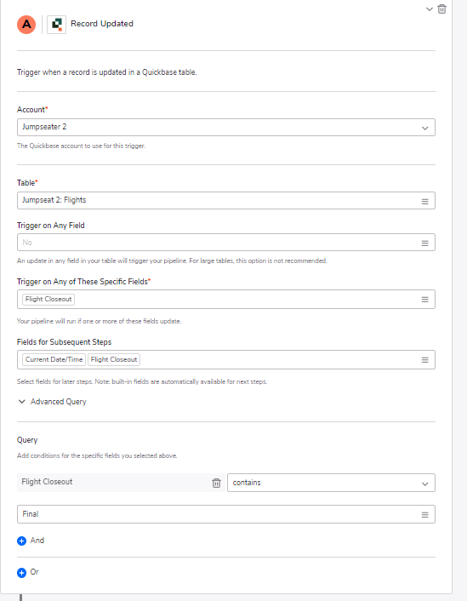Add an And condition
Image resolution: width=467 pixels, height=601 pixels.
pos(31,541)
